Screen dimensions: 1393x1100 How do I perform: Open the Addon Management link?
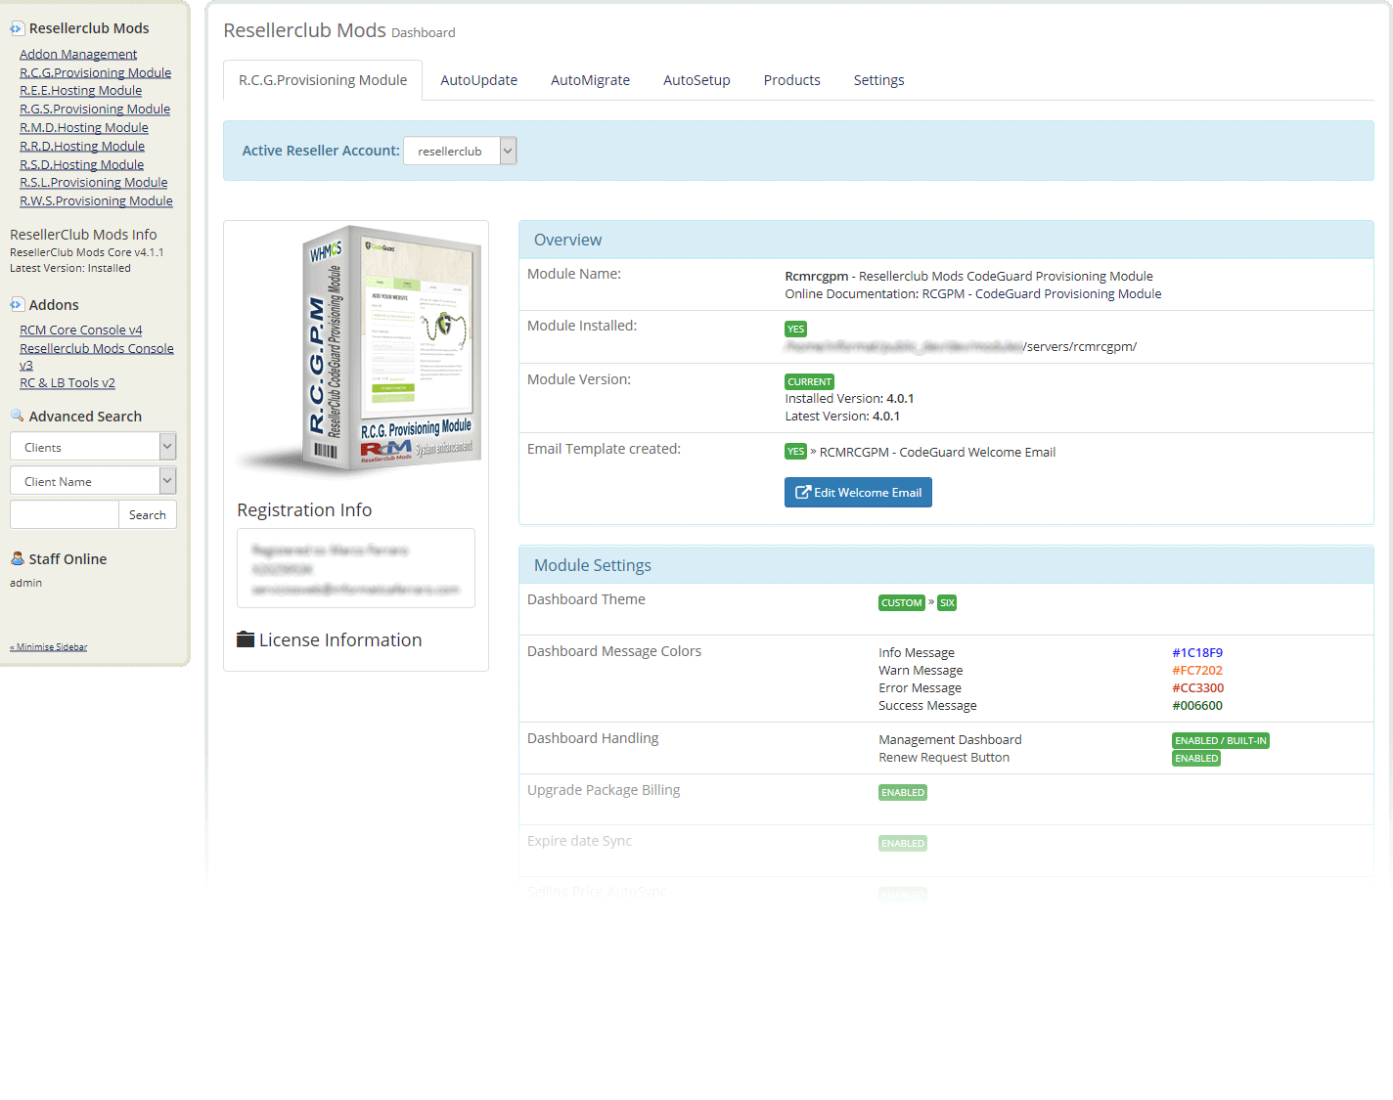[x=78, y=54]
